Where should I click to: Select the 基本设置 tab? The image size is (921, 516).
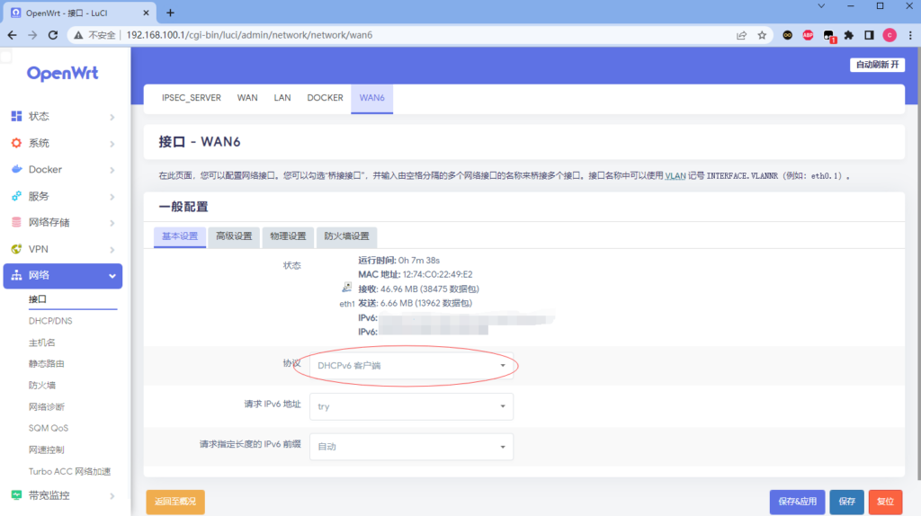click(180, 236)
